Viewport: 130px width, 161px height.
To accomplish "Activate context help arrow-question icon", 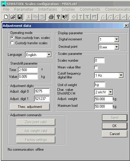I will (x=65, y=17).
